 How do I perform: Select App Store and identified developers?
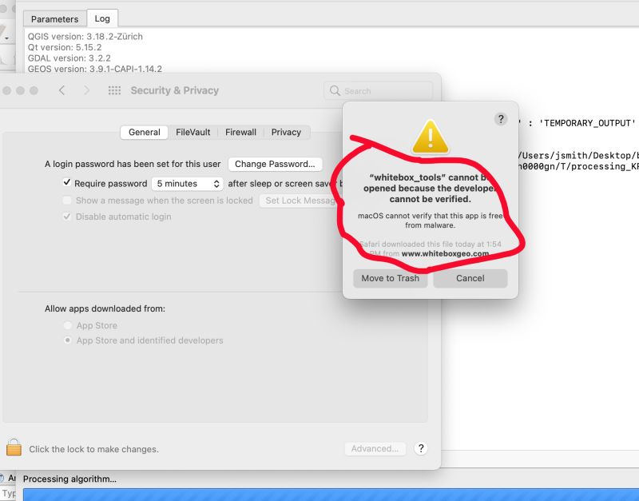pyautogui.click(x=68, y=340)
